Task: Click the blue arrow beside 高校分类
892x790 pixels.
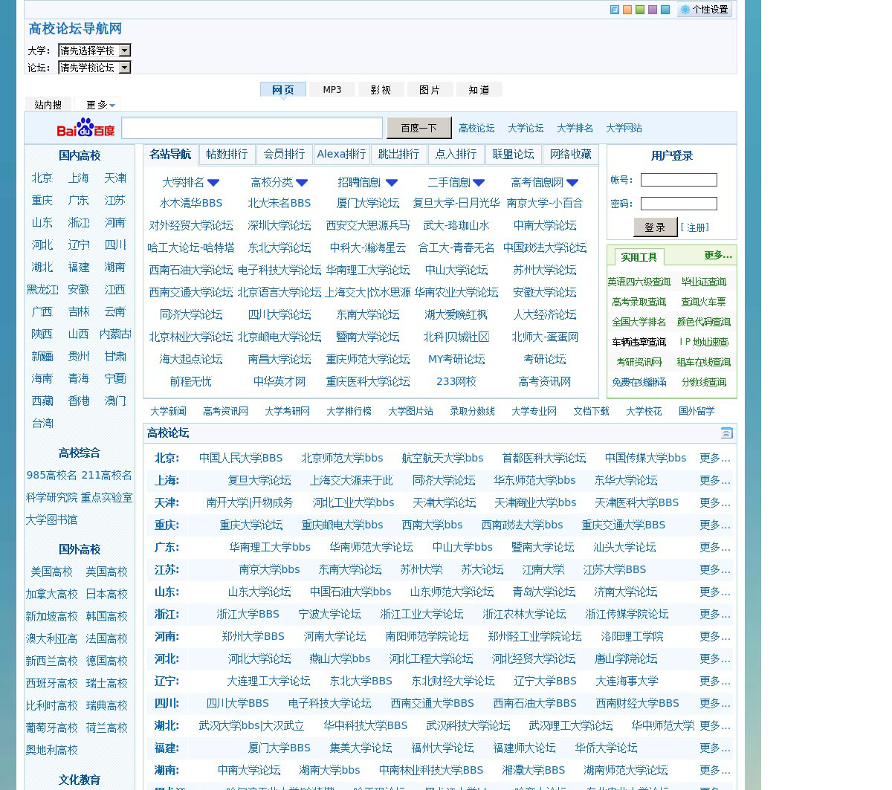Action: point(302,183)
